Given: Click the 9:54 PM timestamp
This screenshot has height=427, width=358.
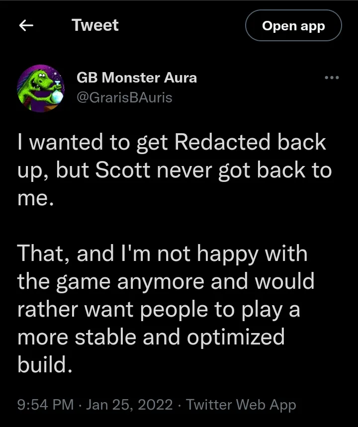Looking at the screenshot, I should click(x=46, y=405).
